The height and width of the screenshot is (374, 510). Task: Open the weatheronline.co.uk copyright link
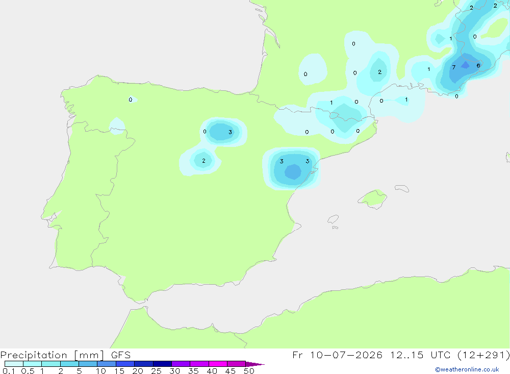[467, 369]
